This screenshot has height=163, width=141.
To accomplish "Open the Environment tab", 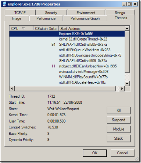I will coord(86,13).
